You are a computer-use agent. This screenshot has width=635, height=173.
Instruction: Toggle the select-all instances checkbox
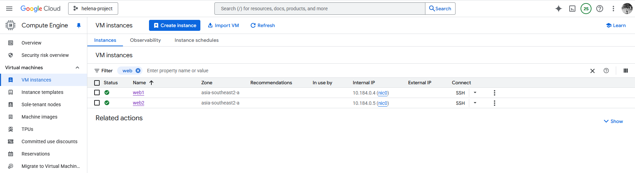(x=97, y=83)
